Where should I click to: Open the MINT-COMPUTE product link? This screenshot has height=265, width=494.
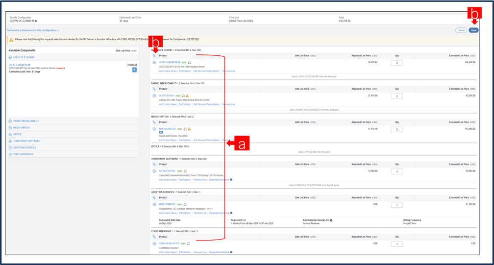pyautogui.click(x=167, y=205)
